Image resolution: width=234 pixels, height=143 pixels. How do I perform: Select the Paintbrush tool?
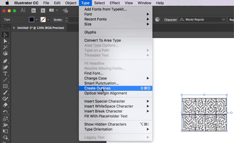coord(5,92)
